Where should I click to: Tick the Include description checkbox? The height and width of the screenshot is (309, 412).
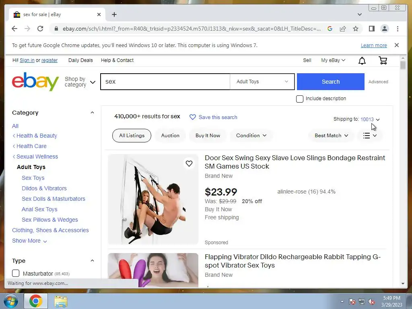pos(299,99)
